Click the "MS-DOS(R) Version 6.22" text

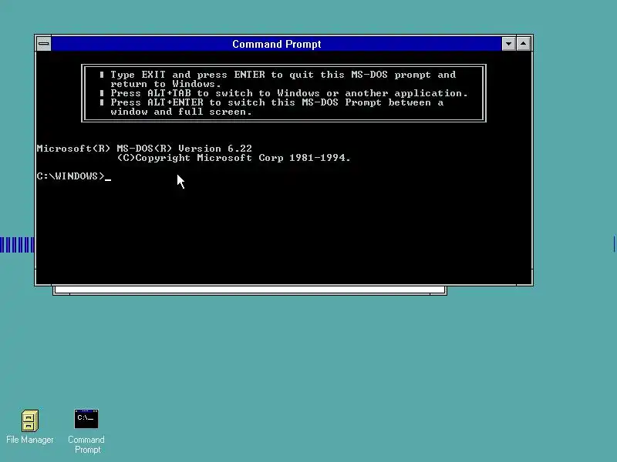tap(184, 149)
